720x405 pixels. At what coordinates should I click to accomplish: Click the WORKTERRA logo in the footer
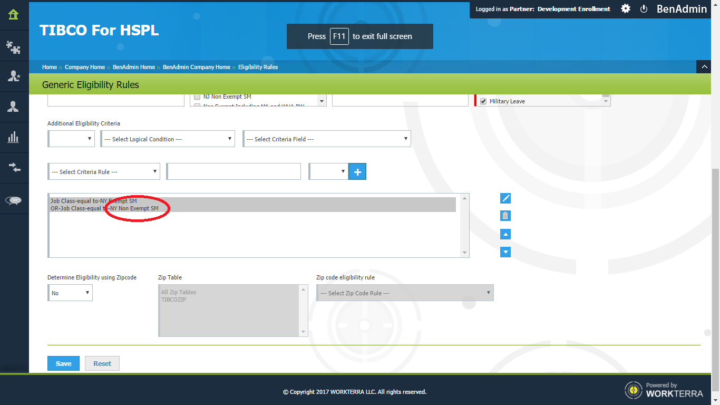[x=664, y=390]
